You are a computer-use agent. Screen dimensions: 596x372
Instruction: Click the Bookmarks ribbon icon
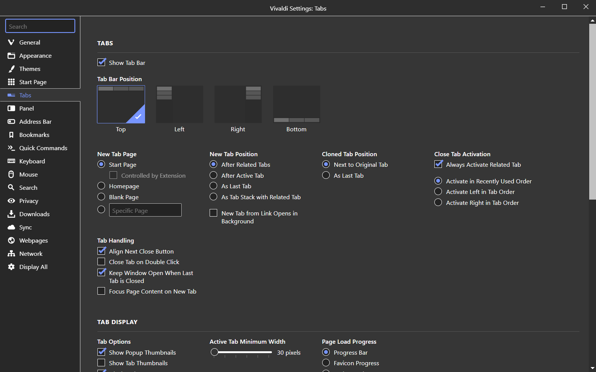pyautogui.click(x=11, y=135)
